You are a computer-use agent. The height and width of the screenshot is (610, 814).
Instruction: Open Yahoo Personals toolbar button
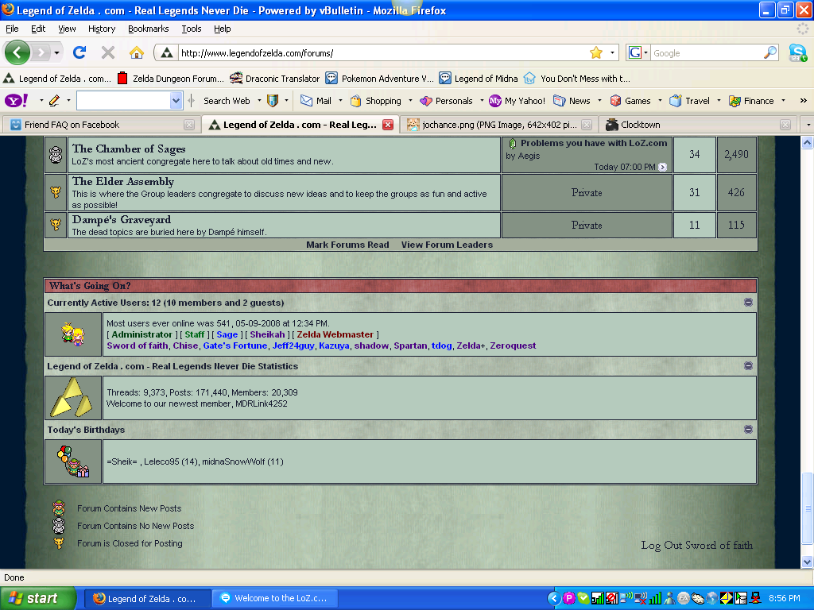[447, 101]
